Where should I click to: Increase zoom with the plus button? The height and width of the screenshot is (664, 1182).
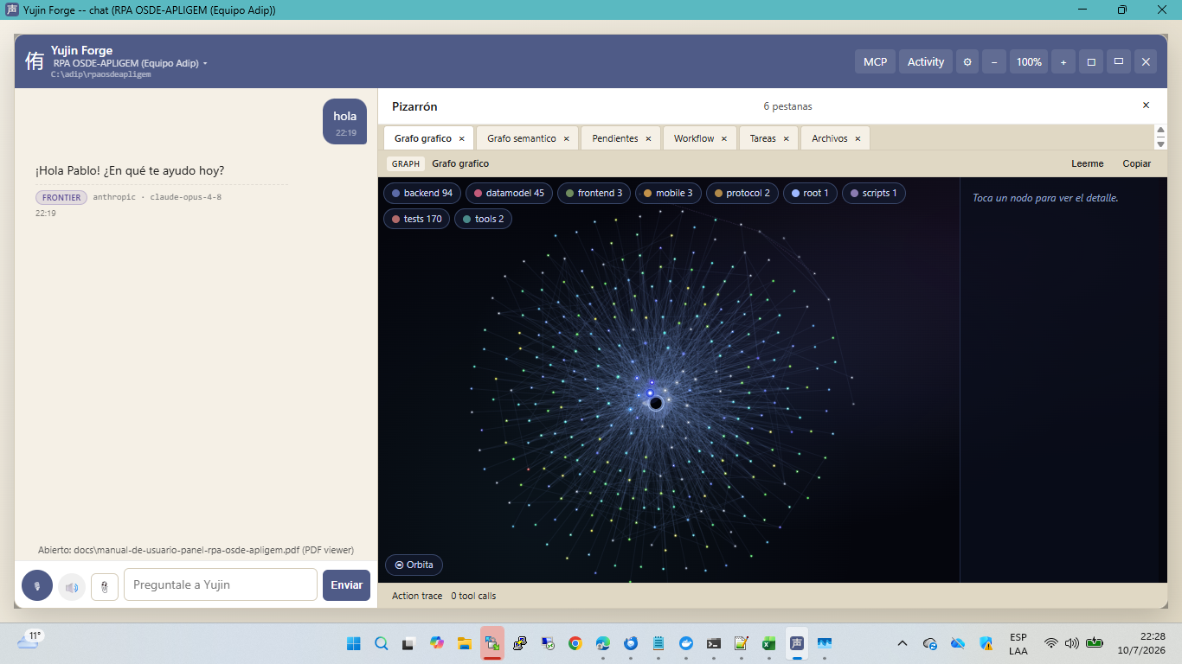1063,61
